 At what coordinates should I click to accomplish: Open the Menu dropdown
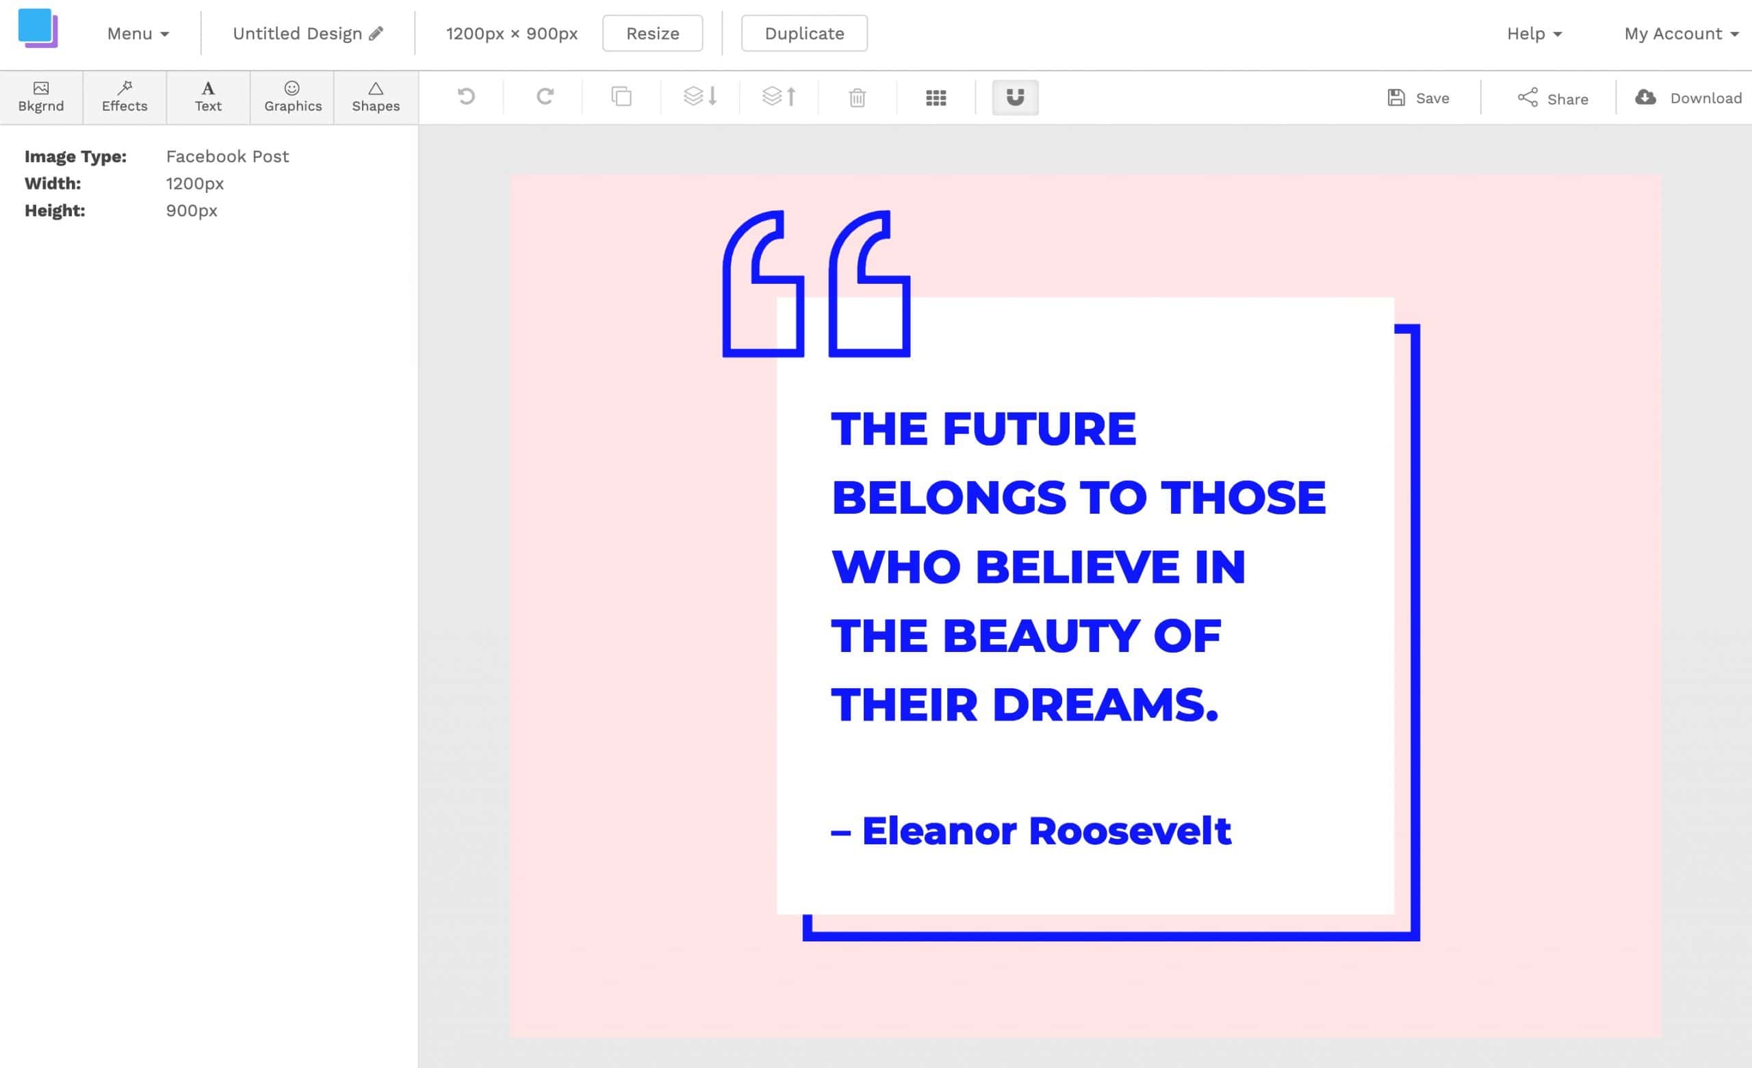138,34
